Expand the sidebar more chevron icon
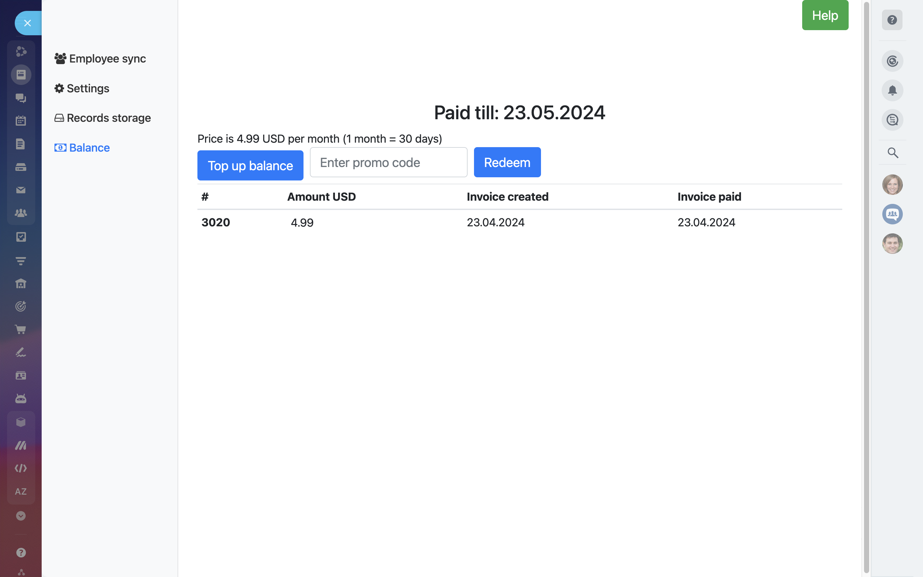This screenshot has height=577, width=923. pyautogui.click(x=21, y=516)
